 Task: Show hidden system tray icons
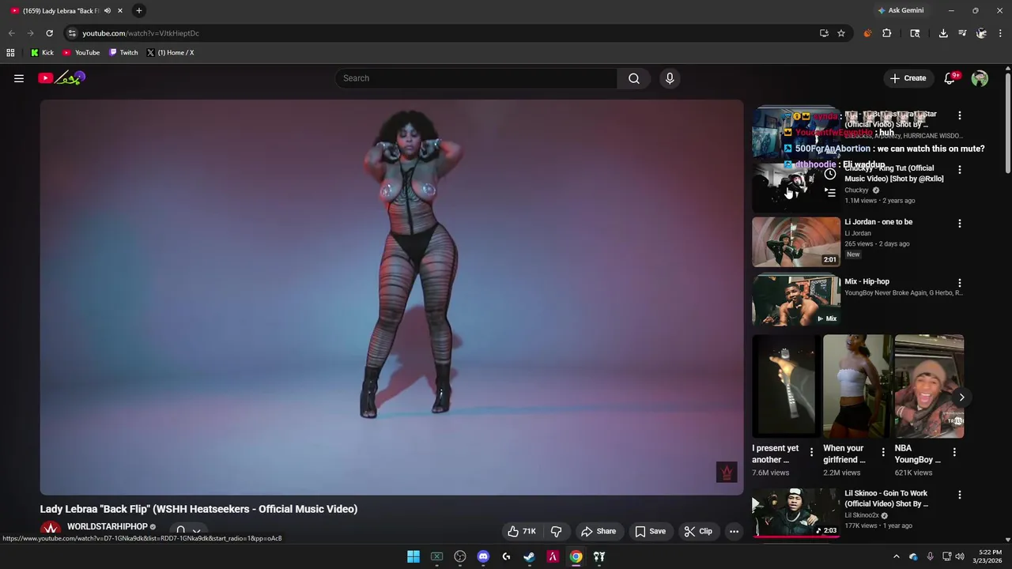click(x=896, y=556)
